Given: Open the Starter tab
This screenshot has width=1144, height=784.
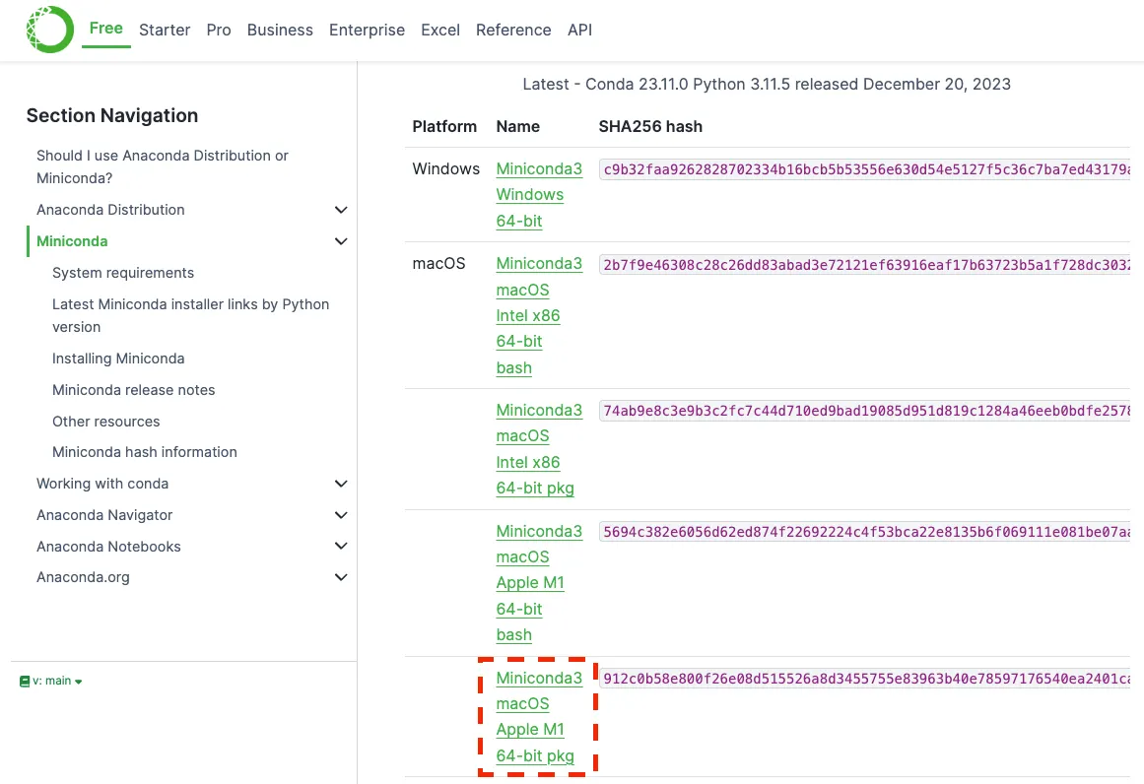Looking at the screenshot, I should 165,30.
